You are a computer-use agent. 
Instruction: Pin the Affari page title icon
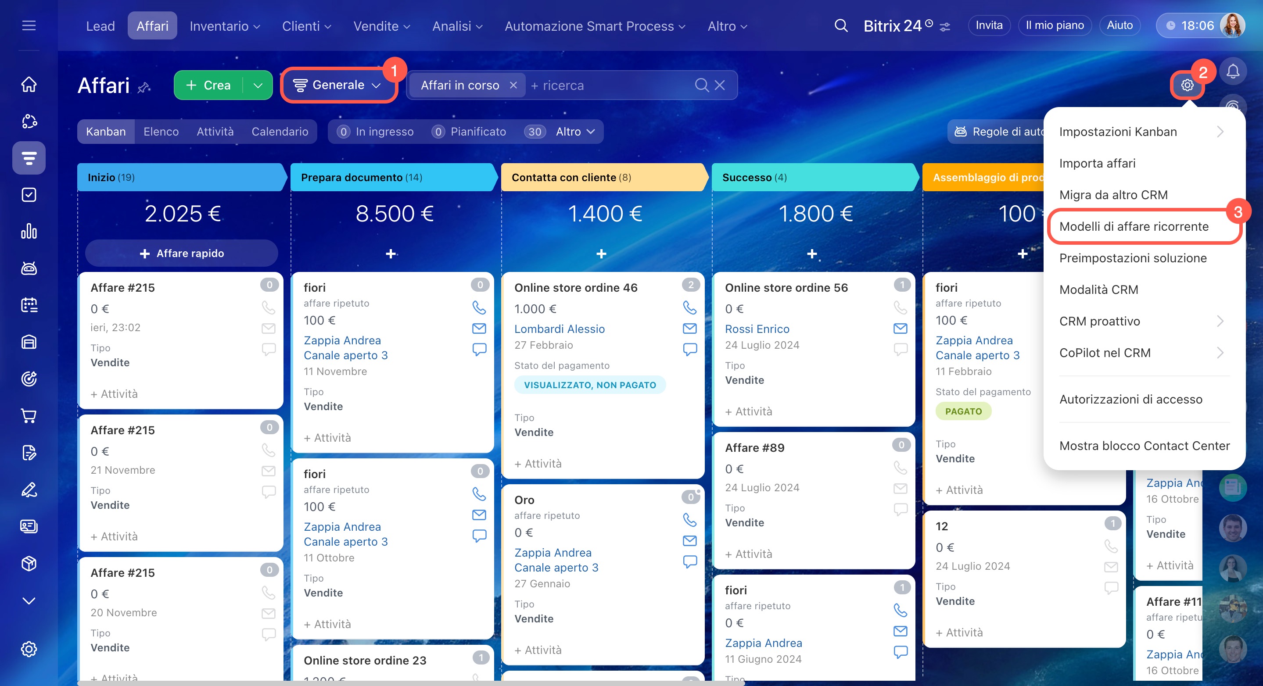coord(143,88)
